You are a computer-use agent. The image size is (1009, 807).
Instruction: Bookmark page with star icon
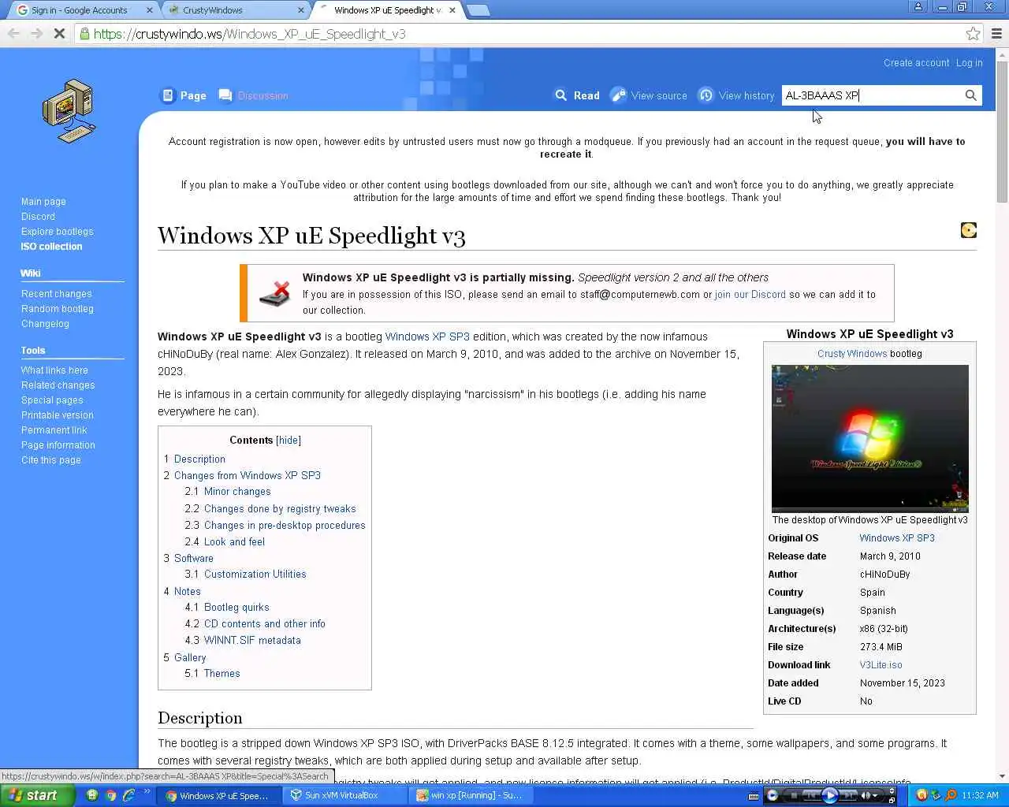pyautogui.click(x=974, y=34)
